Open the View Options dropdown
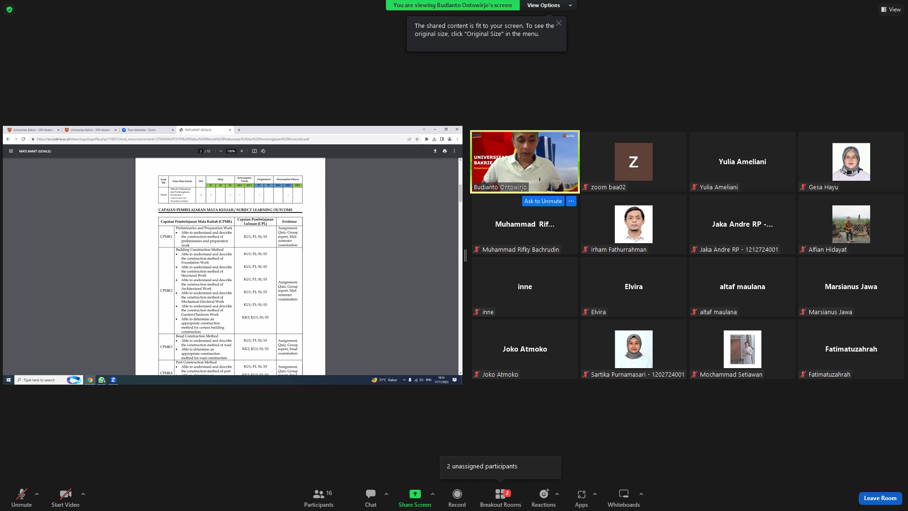The height and width of the screenshot is (511, 908). [548, 5]
